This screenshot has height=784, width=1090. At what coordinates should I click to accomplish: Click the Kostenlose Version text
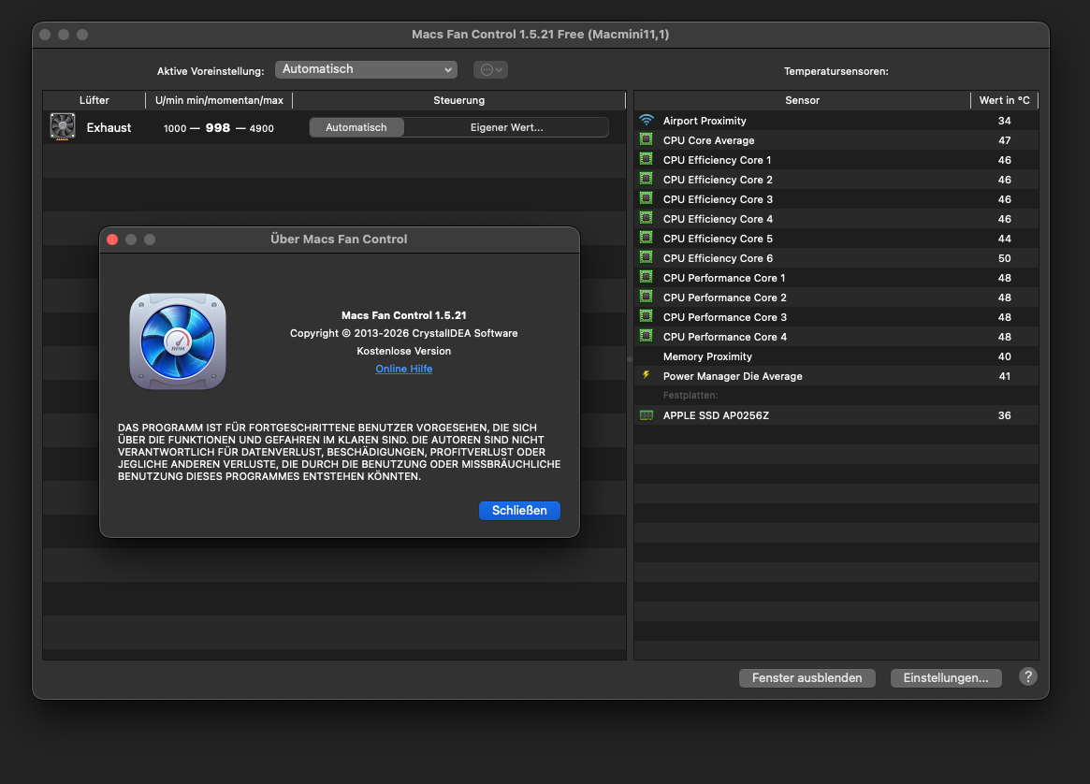[404, 351]
